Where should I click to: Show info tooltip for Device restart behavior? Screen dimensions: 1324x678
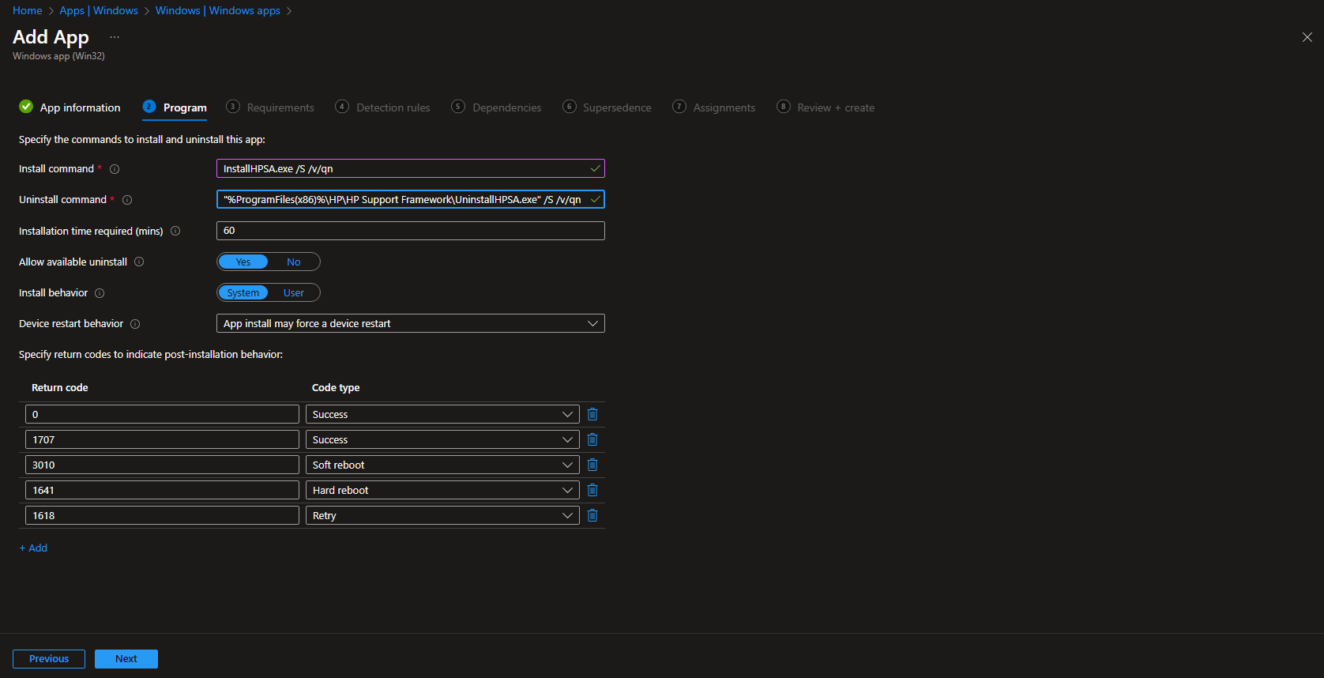135,324
